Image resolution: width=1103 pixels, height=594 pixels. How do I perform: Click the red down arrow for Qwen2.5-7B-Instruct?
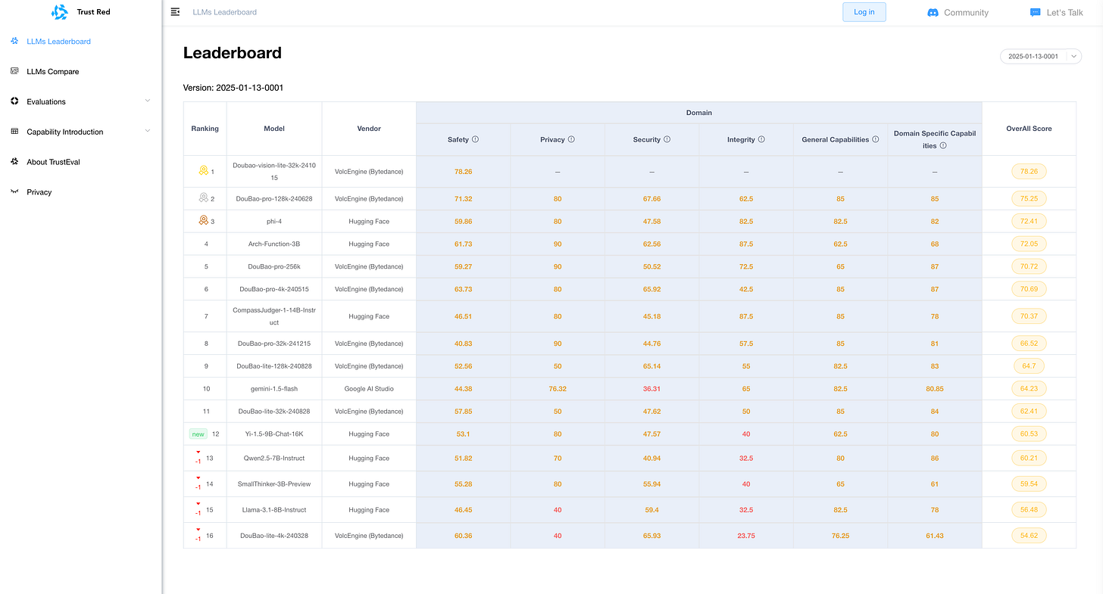click(198, 452)
